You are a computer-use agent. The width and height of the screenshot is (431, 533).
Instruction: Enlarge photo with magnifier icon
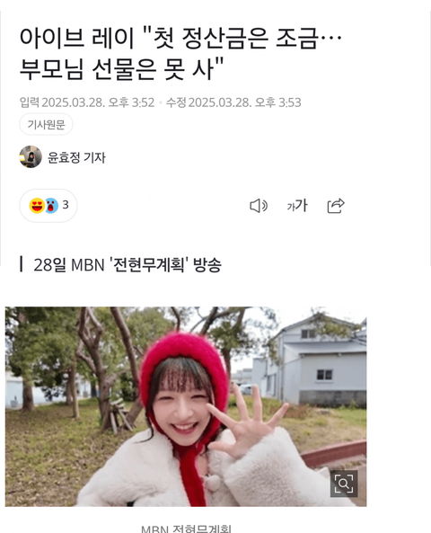(x=344, y=484)
